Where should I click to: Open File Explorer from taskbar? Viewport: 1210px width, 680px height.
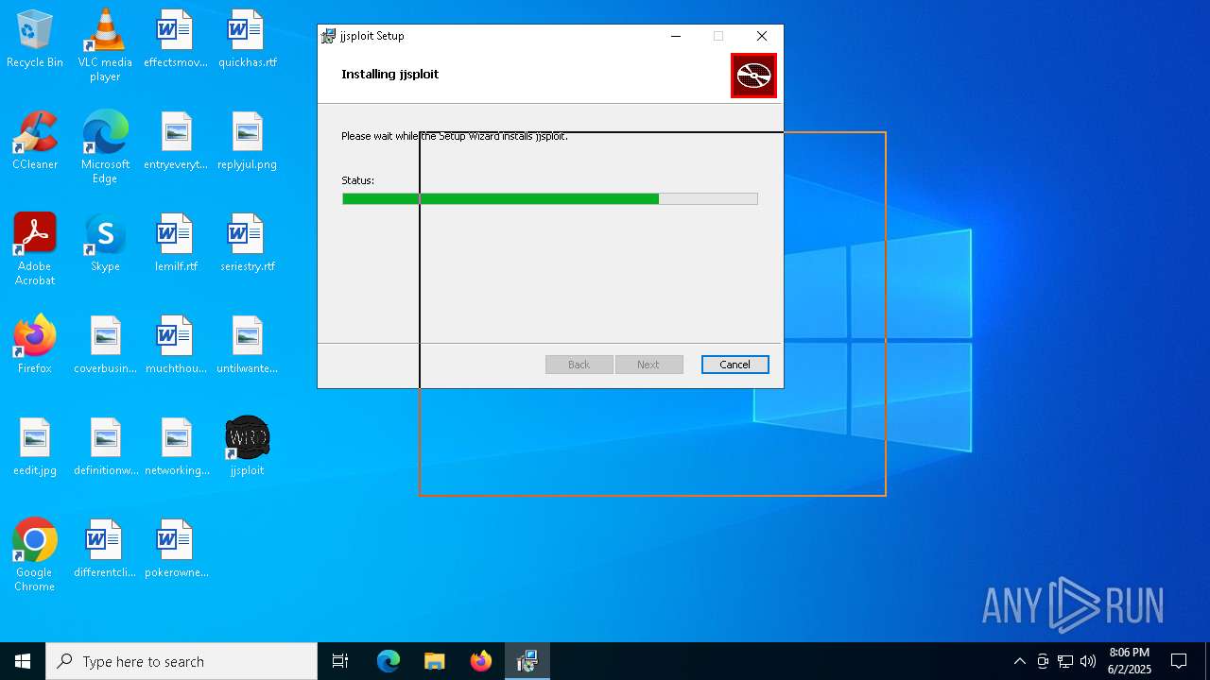click(x=435, y=661)
